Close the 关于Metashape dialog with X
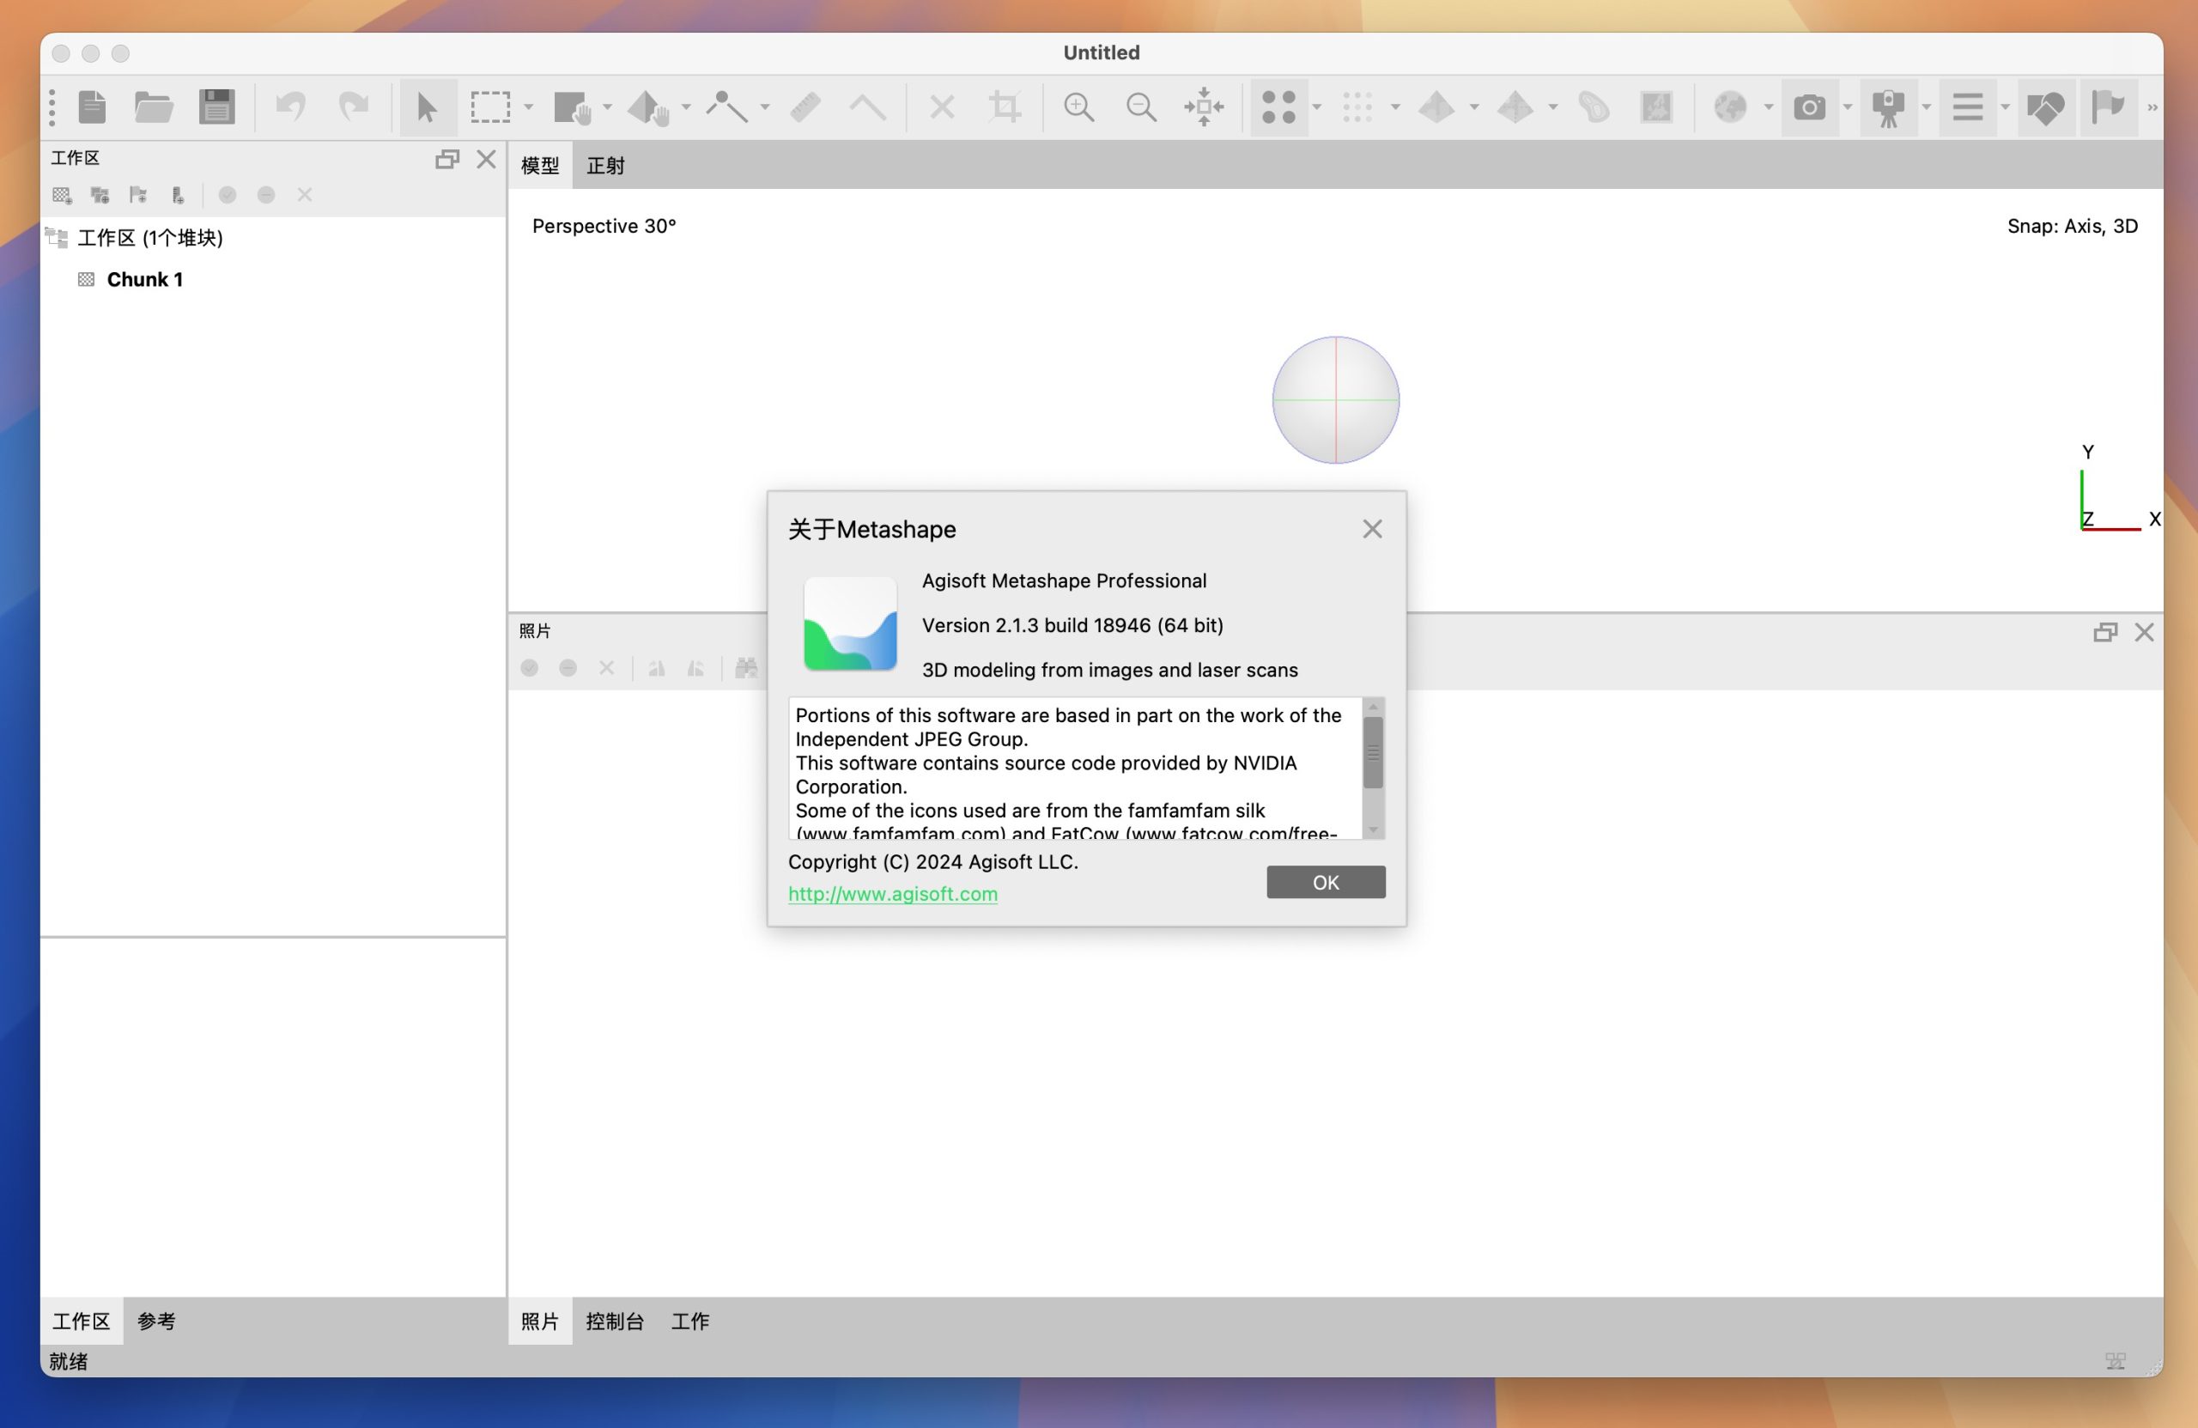Image resolution: width=2198 pixels, height=1428 pixels. click(1372, 528)
